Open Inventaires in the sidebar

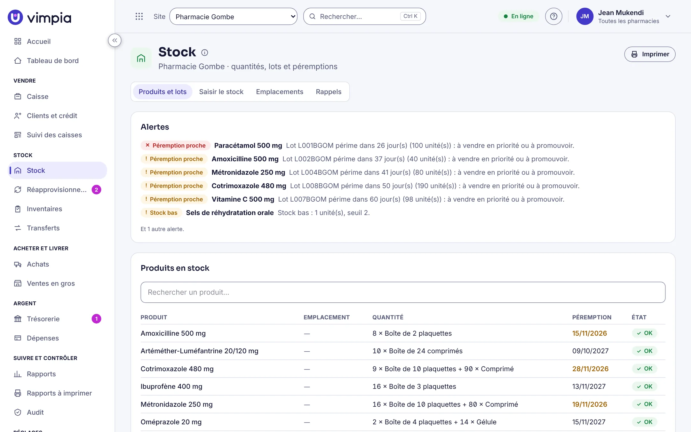pyautogui.click(x=57, y=209)
